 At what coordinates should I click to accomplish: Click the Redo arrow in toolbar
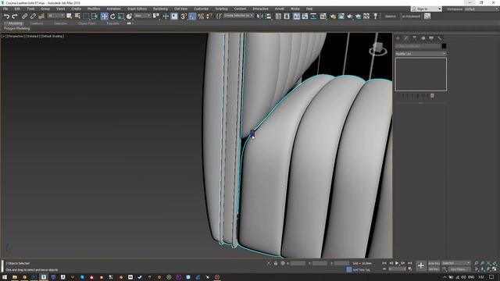[x=15, y=16]
